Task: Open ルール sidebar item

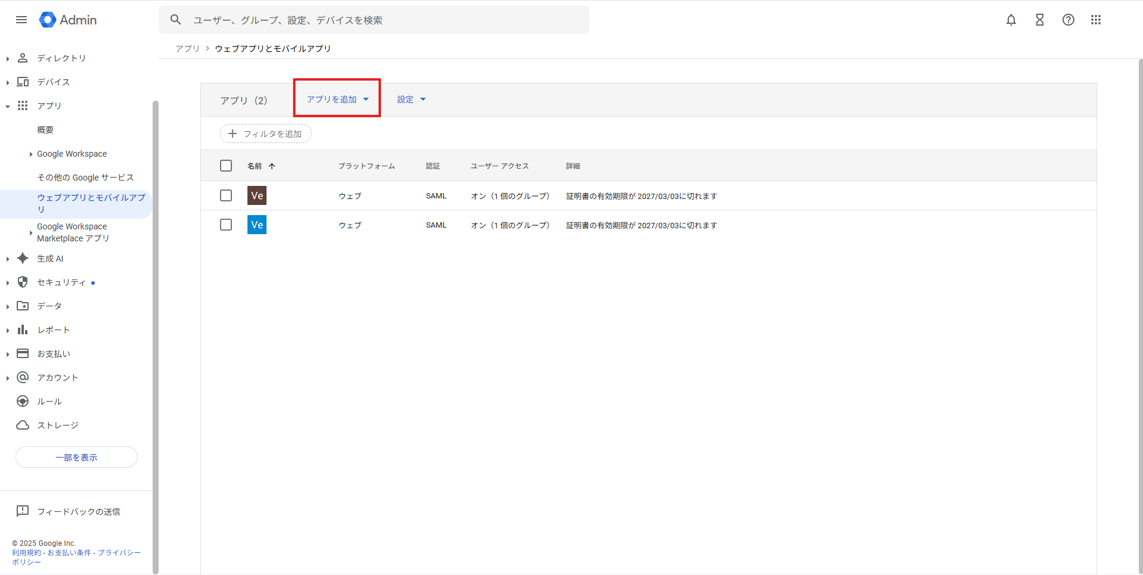Action: coord(49,401)
